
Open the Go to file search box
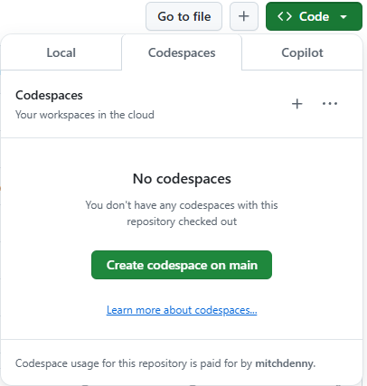[x=183, y=16]
